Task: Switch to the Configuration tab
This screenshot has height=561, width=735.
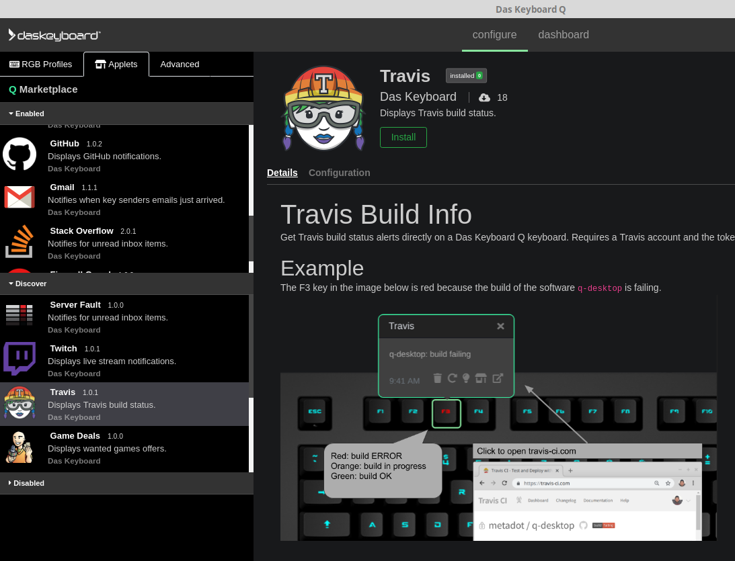Action: click(340, 173)
